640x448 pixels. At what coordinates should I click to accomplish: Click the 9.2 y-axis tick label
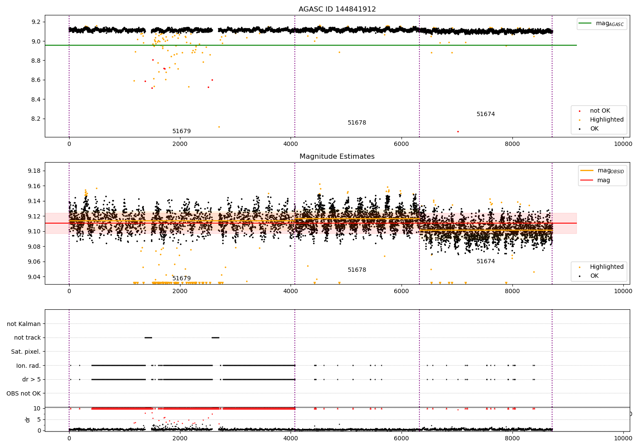pyautogui.click(x=36, y=22)
